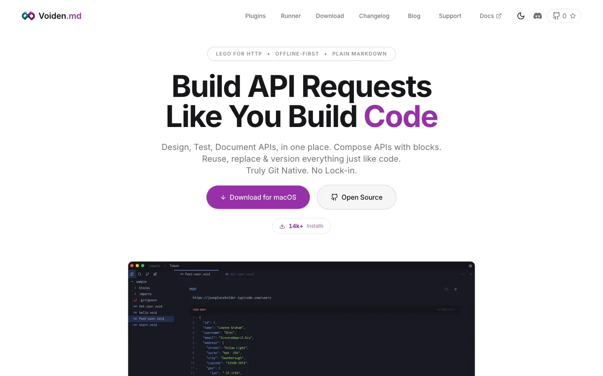Screen dimensions: 603x376
Task: View the Changelog page
Action: pyautogui.click(x=374, y=16)
